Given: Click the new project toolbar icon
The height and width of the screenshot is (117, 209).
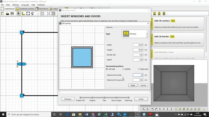Looking at the screenshot, I should (3, 14).
